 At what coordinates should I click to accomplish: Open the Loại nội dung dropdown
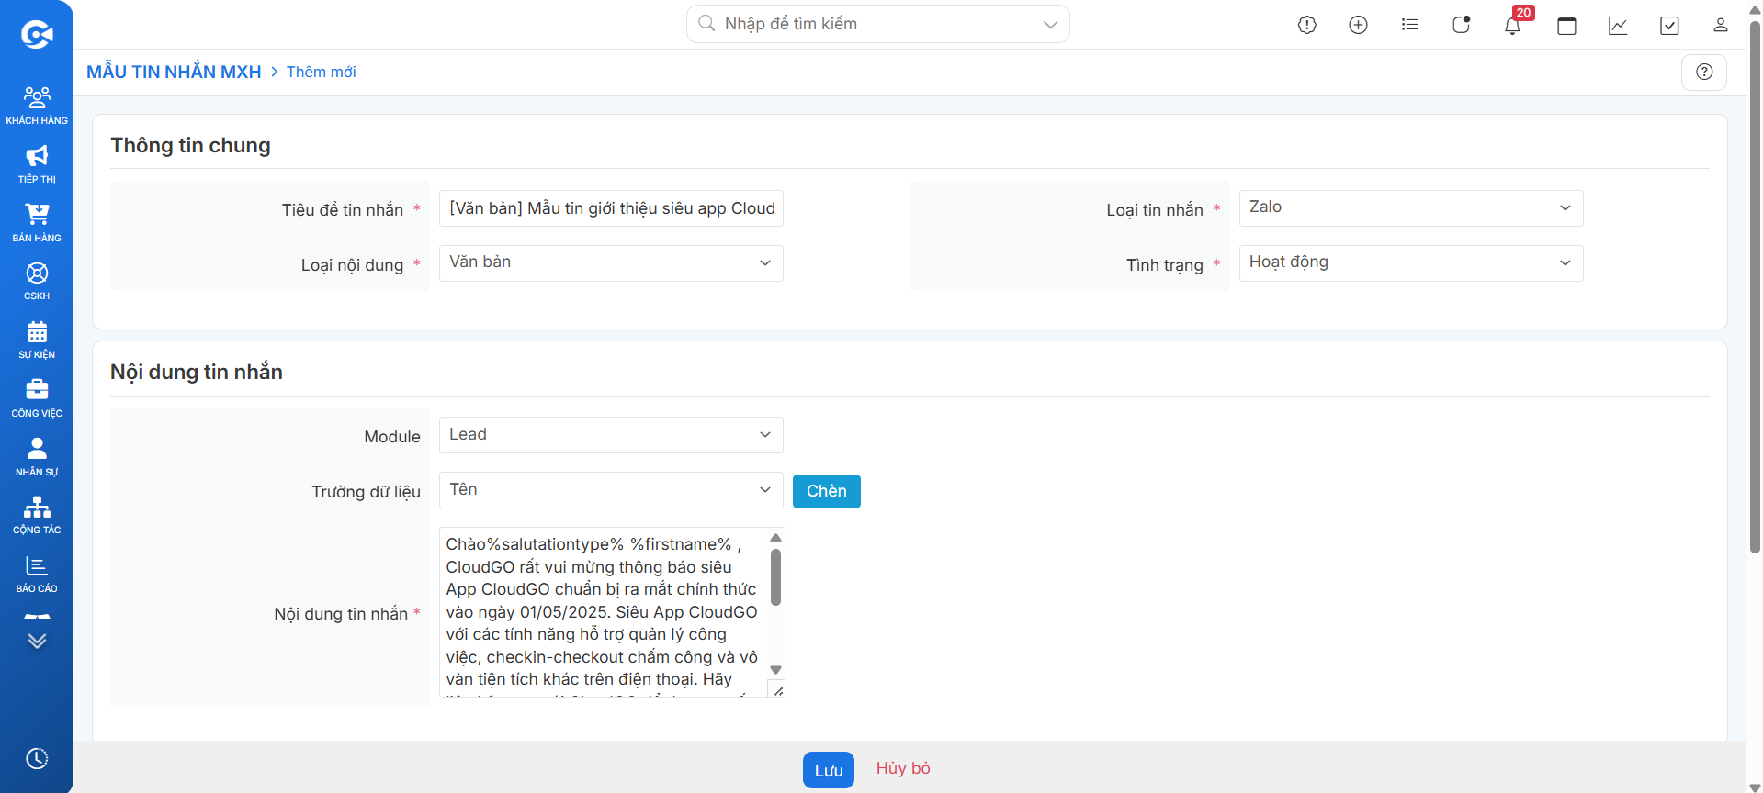point(611,263)
